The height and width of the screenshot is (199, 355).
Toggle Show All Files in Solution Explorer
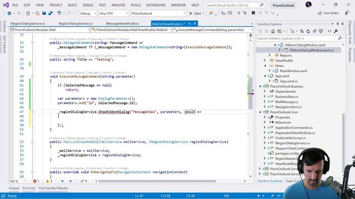(x=321, y=31)
